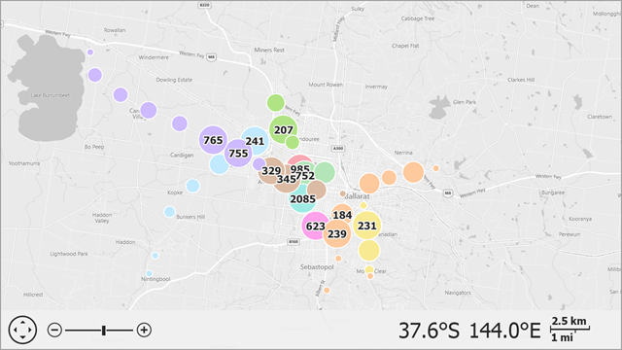Click the pink bubble labeled 985
This screenshot has width=622, height=350.
click(x=300, y=169)
